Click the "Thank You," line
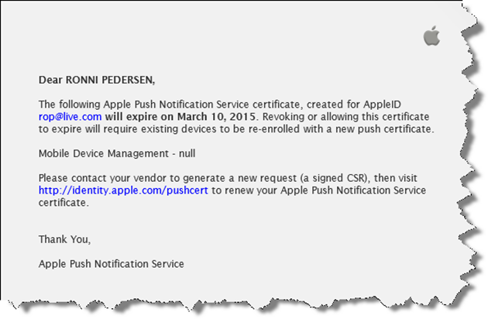488x319 pixels. [x=65, y=239]
